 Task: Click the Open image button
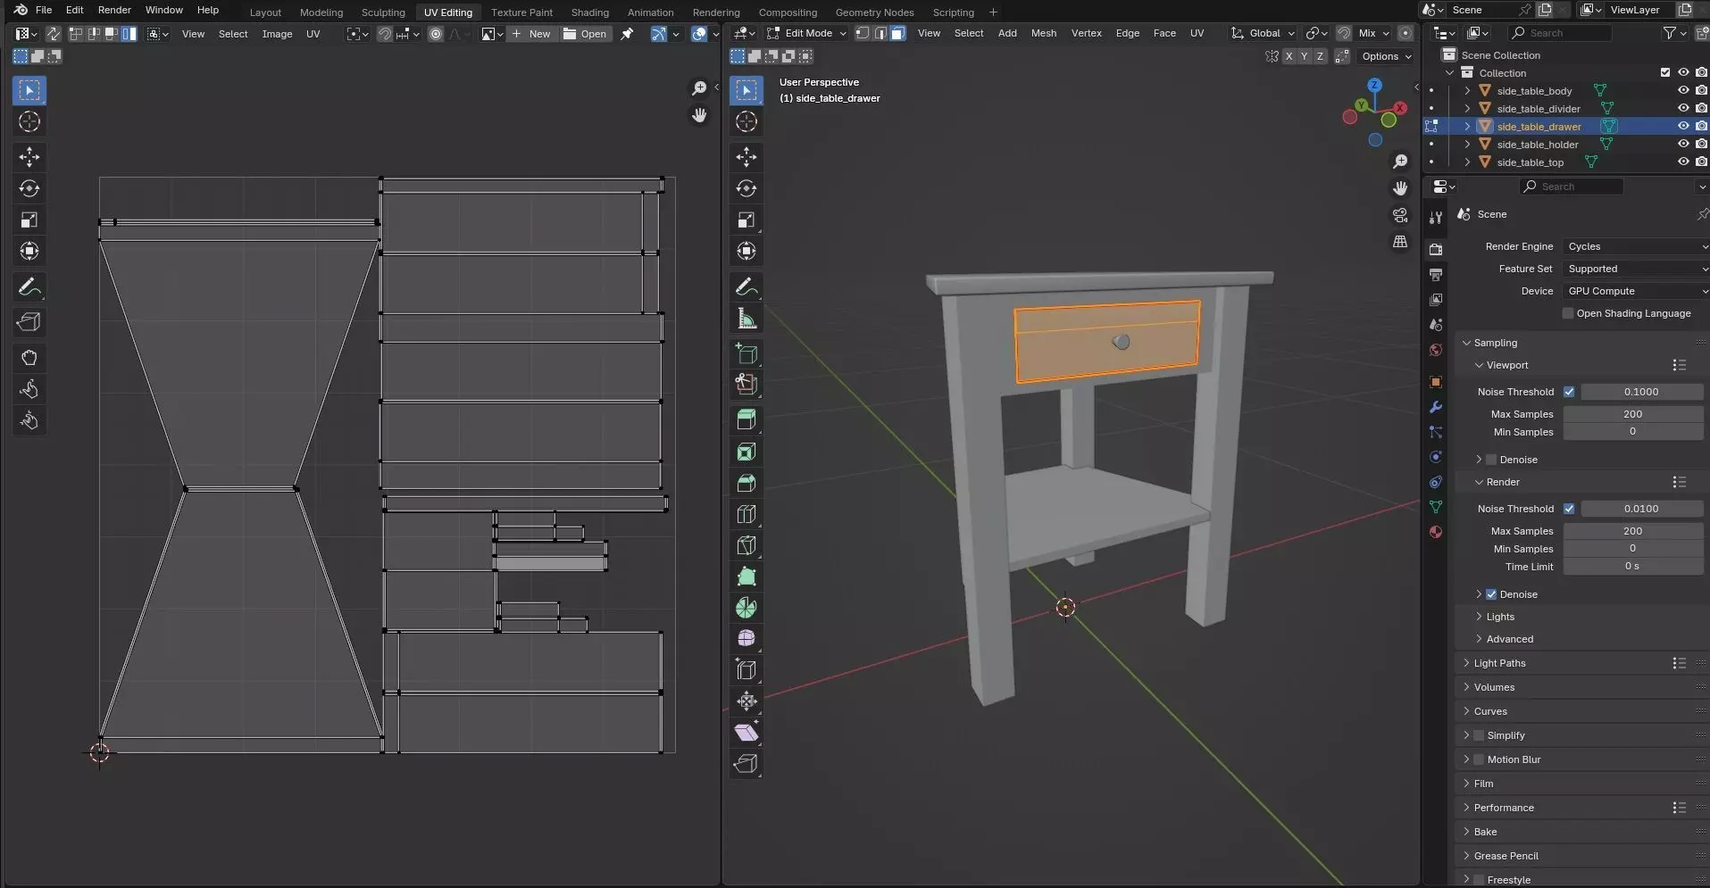[x=586, y=34]
